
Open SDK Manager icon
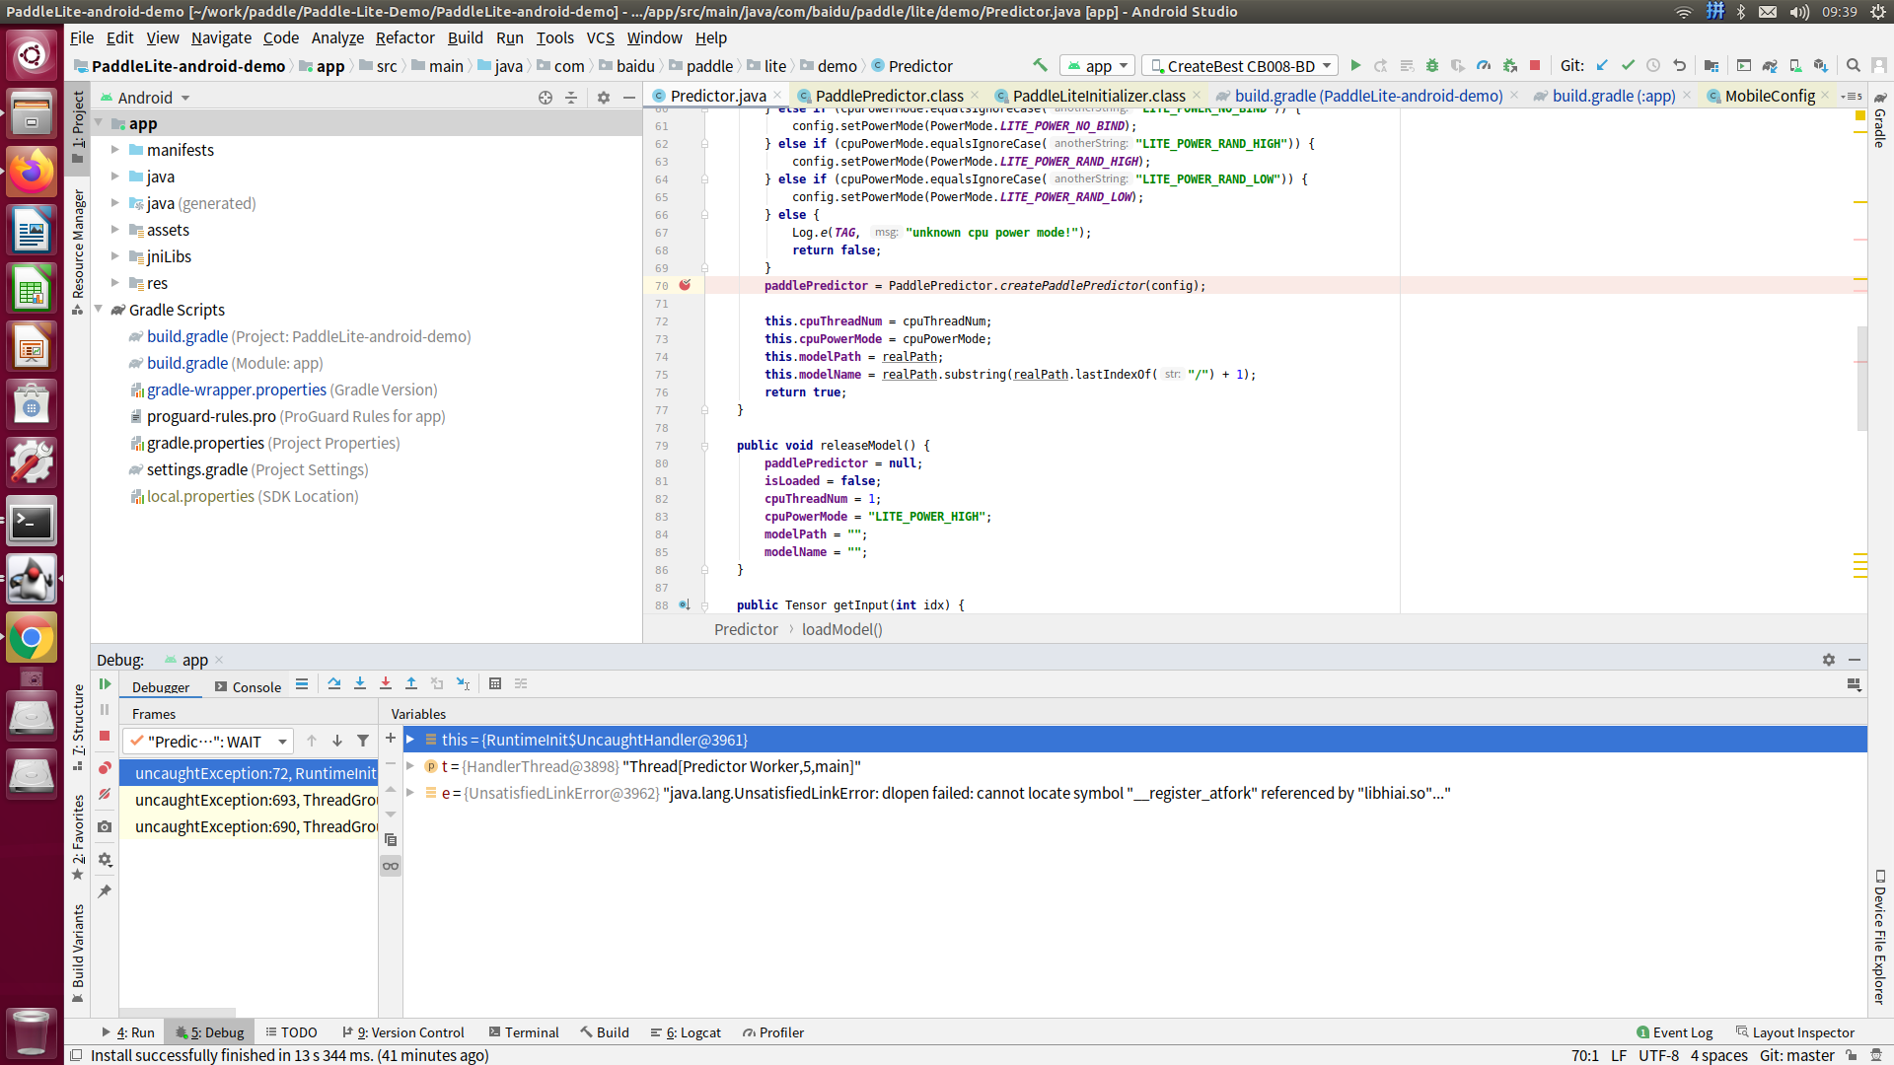pos(1821,66)
